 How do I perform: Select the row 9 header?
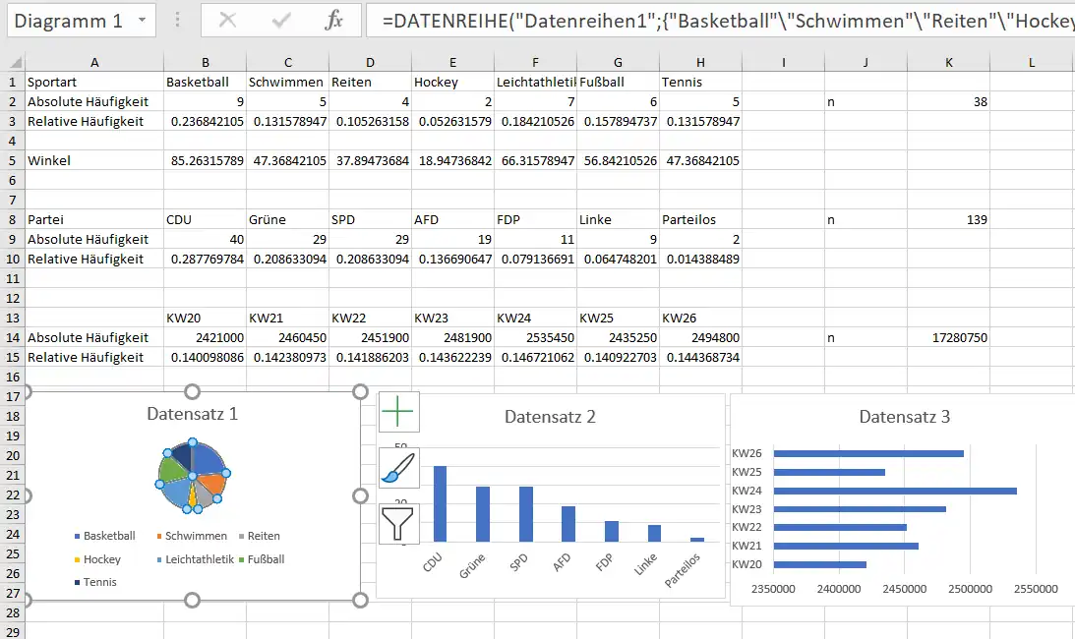coord(12,239)
